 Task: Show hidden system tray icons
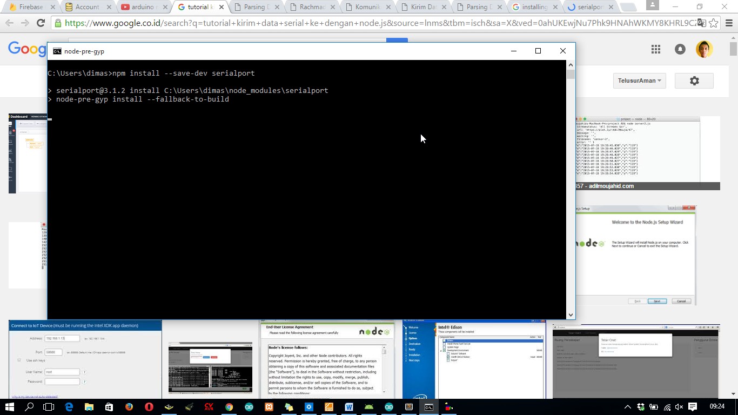coord(628,407)
